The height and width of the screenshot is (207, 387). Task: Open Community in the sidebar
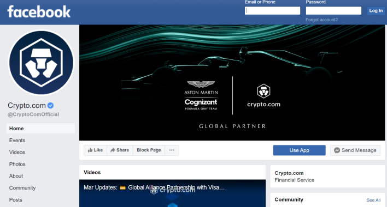tap(22, 188)
